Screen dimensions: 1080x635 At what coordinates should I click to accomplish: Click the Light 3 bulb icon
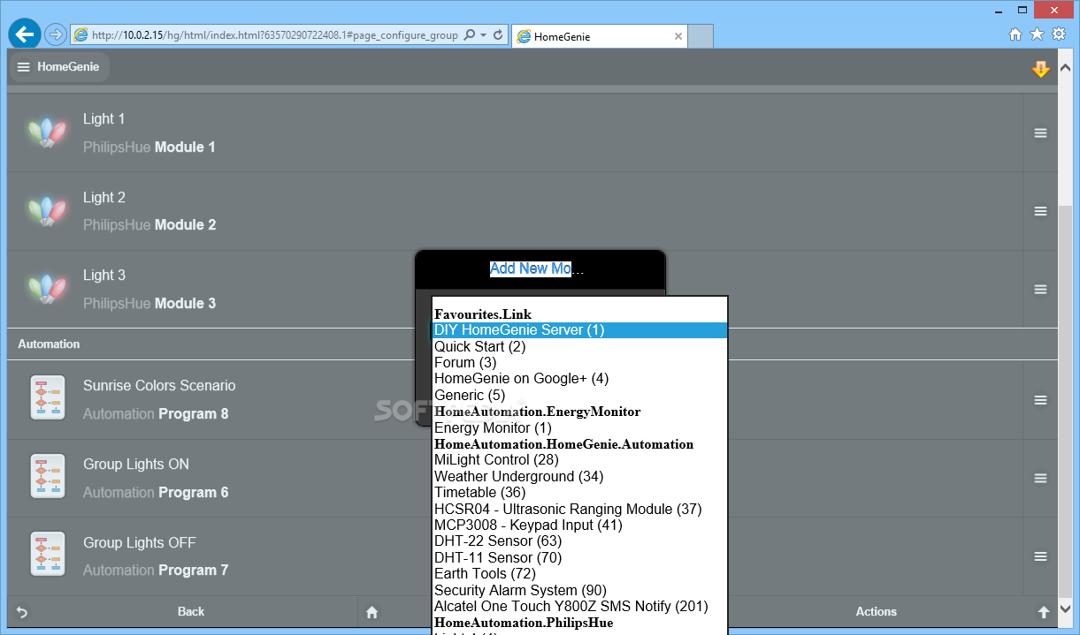[x=47, y=289]
